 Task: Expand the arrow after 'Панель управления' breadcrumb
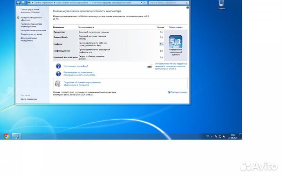(x=55, y=3)
